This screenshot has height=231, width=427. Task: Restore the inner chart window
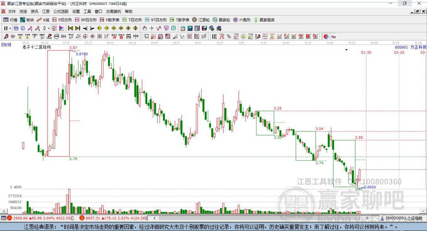point(417,11)
